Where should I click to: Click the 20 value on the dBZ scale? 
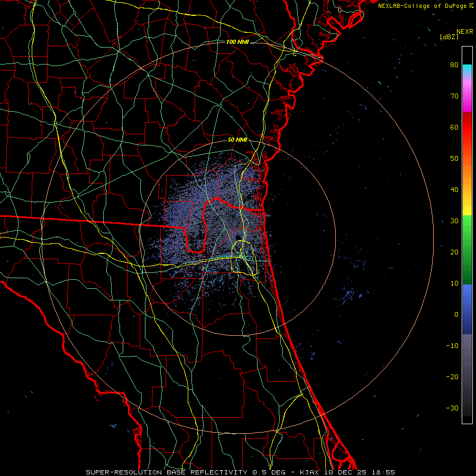[x=454, y=252]
